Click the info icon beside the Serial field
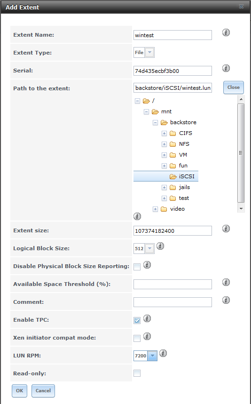The width and height of the screenshot is (251, 404). click(x=226, y=68)
